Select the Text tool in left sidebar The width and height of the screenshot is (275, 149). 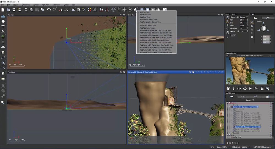[3, 27]
